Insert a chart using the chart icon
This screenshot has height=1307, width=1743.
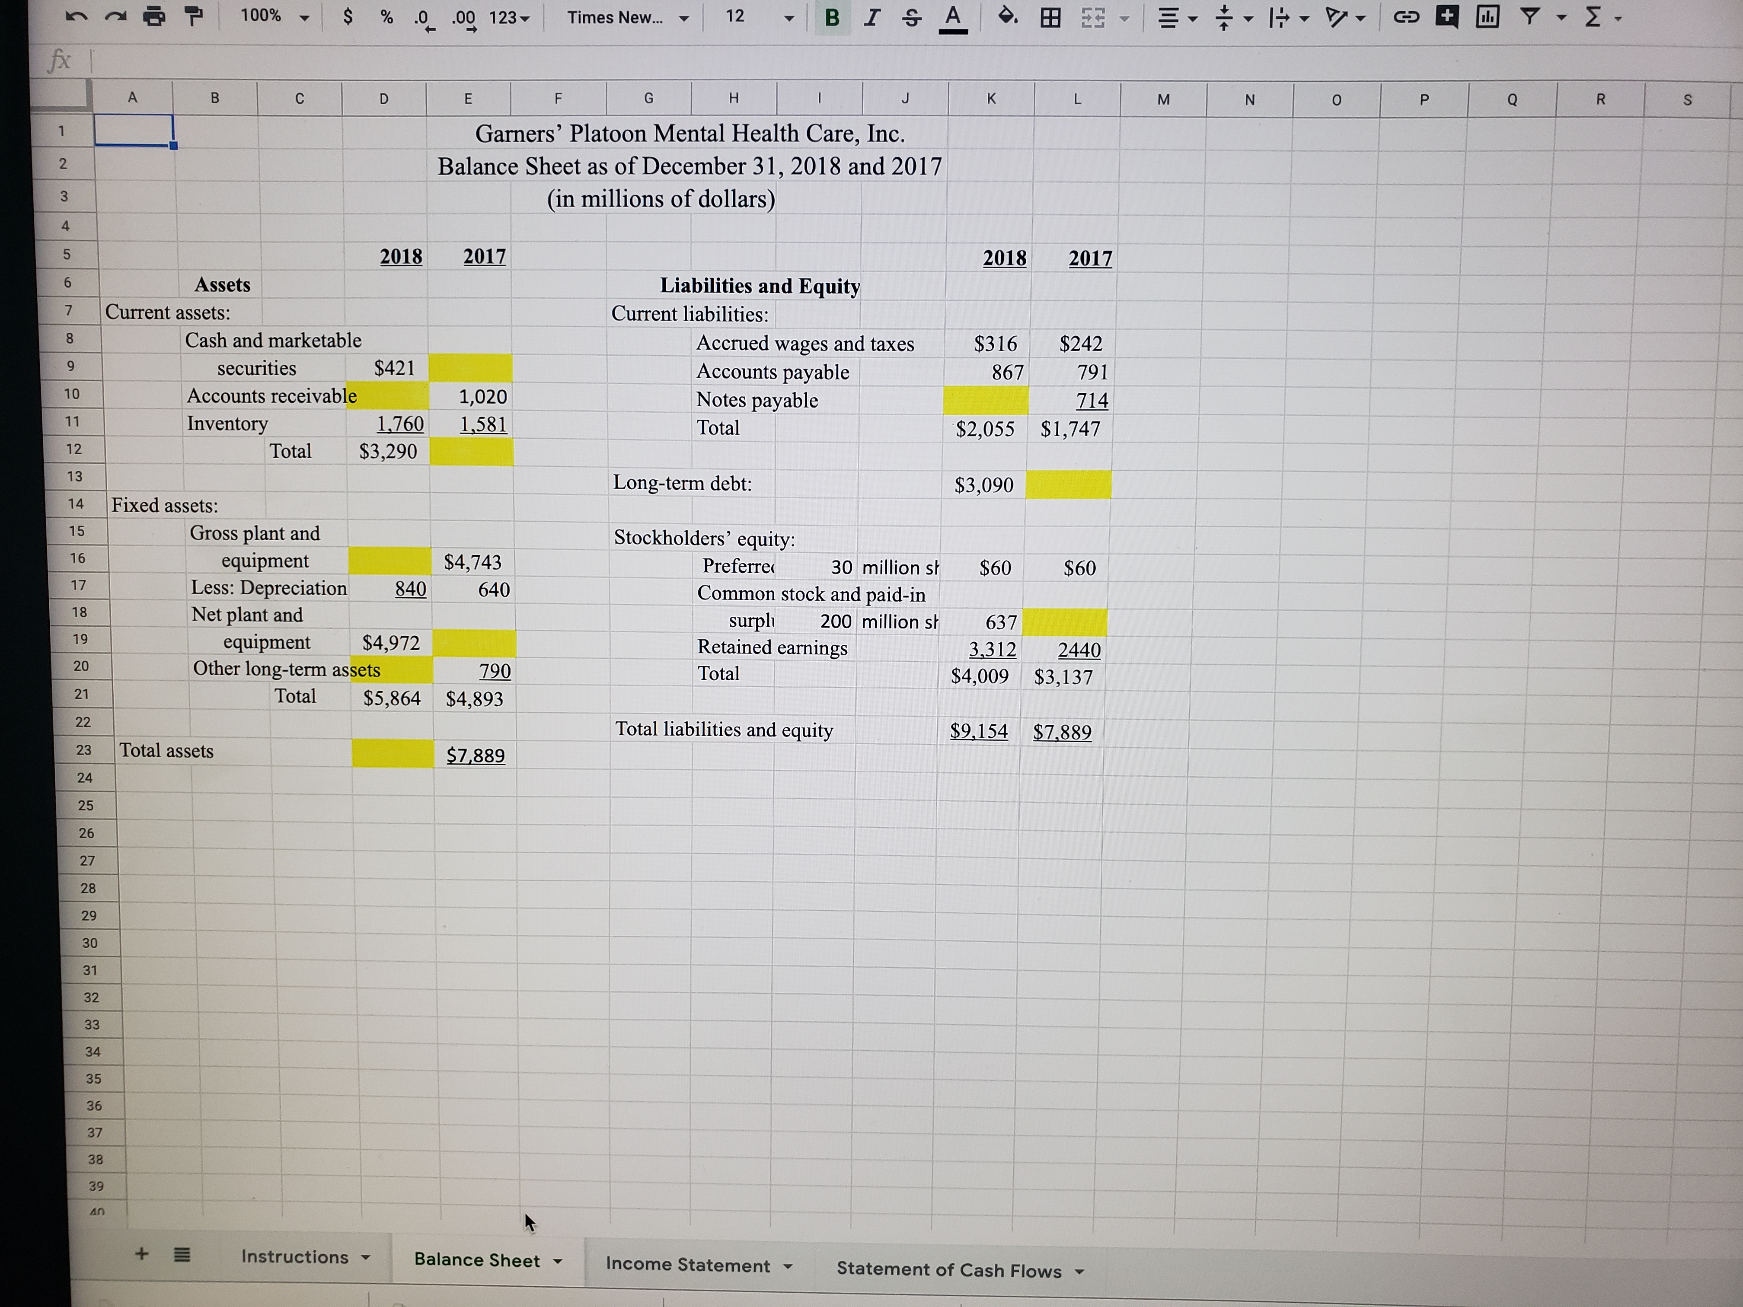pyautogui.click(x=1488, y=16)
